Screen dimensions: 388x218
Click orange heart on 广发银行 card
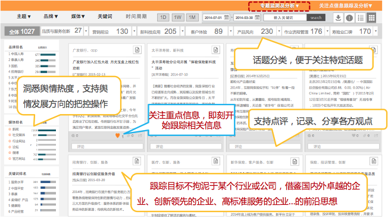[118, 135]
